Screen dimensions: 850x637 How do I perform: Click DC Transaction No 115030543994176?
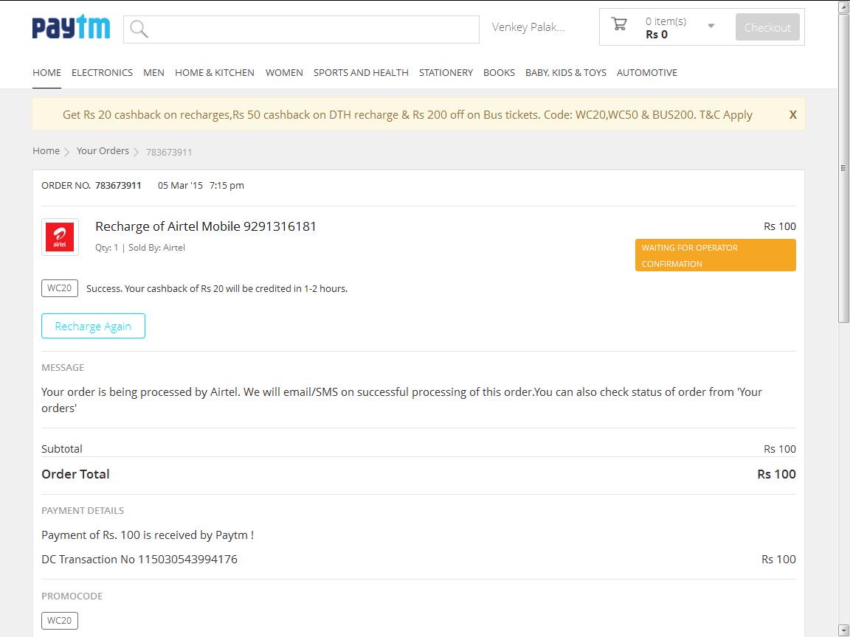139,559
